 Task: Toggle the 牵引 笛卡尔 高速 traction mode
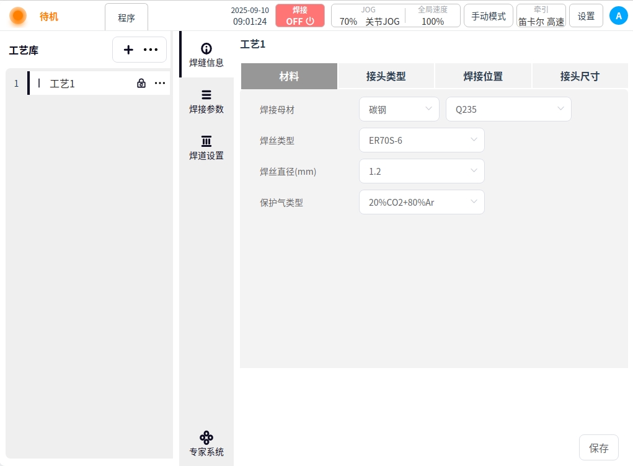[x=541, y=15]
